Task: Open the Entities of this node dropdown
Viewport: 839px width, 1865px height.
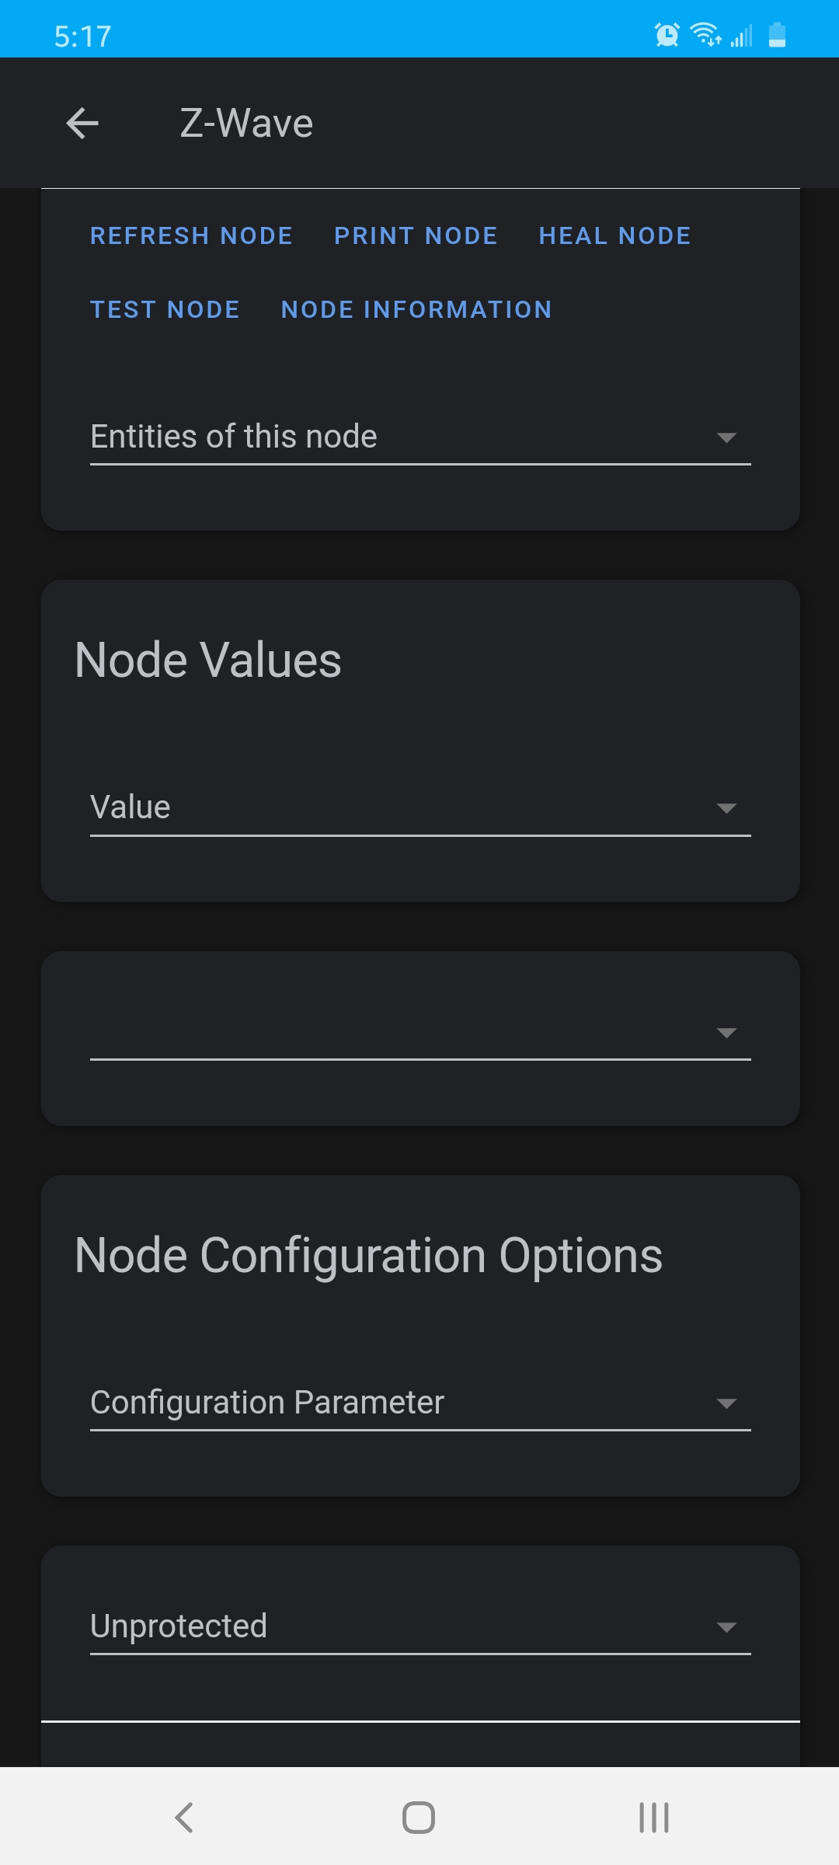Action: coord(419,437)
